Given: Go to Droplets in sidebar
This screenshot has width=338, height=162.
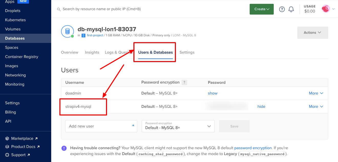Looking at the screenshot, I should pos(13,11).
